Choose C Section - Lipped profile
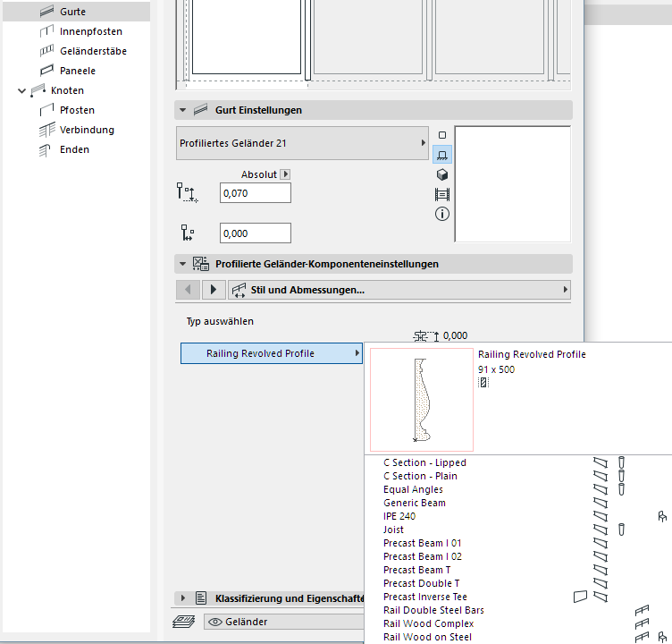This screenshot has width=672, height=644. pos(424,462)
